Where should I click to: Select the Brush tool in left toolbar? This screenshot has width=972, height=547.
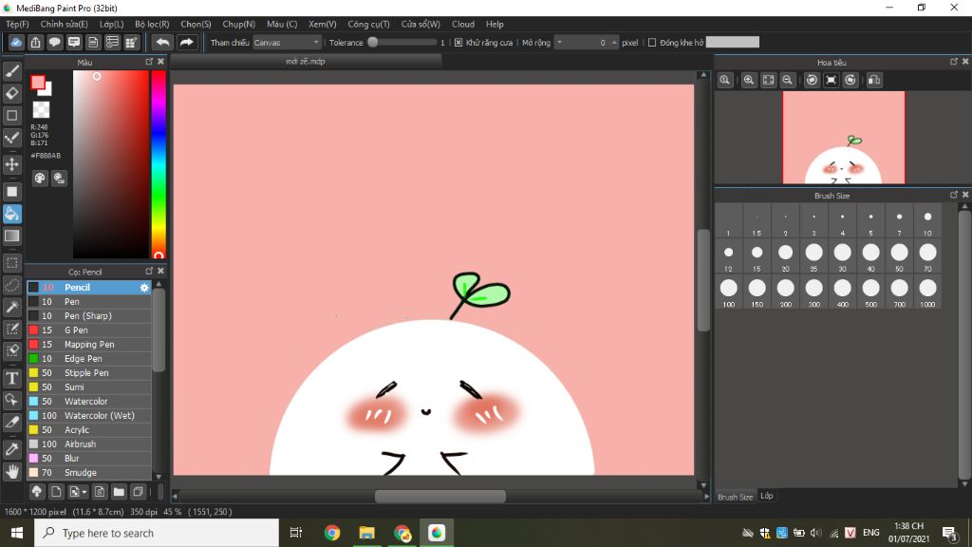(x=11, y=71)
